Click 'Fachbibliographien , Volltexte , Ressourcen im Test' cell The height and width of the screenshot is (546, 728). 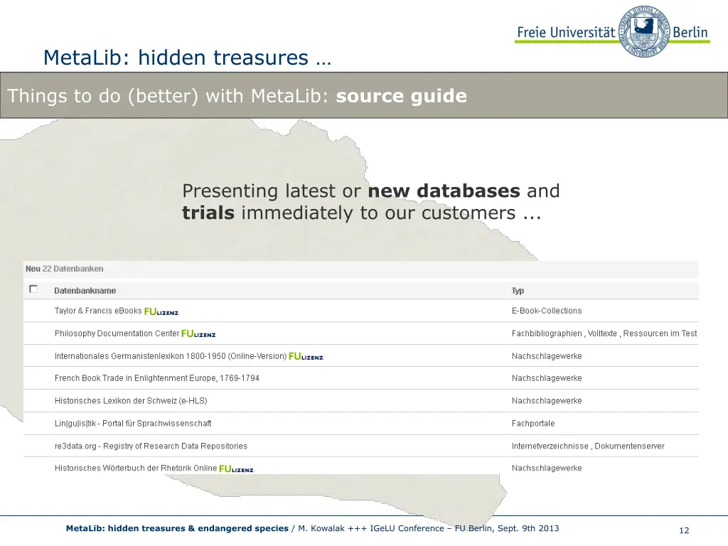(x=604, y=333)
